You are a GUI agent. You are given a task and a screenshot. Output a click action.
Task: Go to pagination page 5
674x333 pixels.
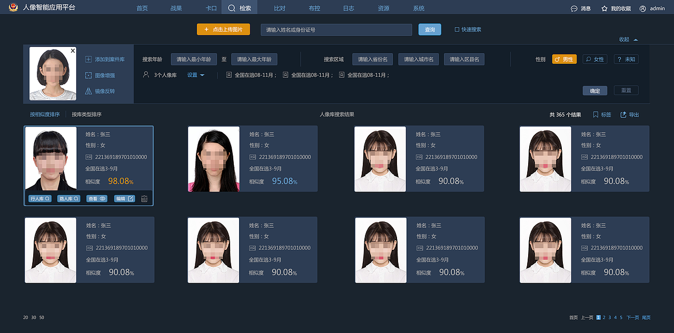click(x=621, y=317)
